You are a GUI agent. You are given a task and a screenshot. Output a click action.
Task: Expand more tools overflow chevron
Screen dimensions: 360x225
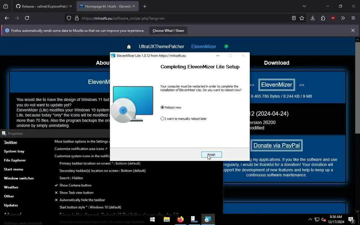[343, 18]
